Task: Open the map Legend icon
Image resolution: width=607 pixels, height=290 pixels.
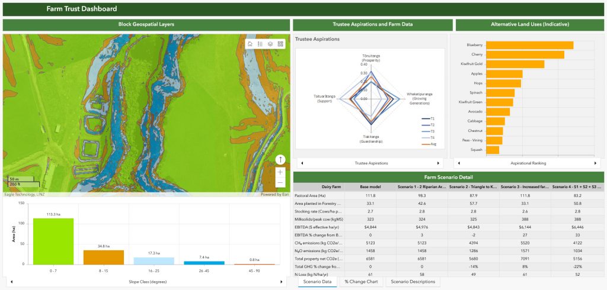Action: [260, 44]
